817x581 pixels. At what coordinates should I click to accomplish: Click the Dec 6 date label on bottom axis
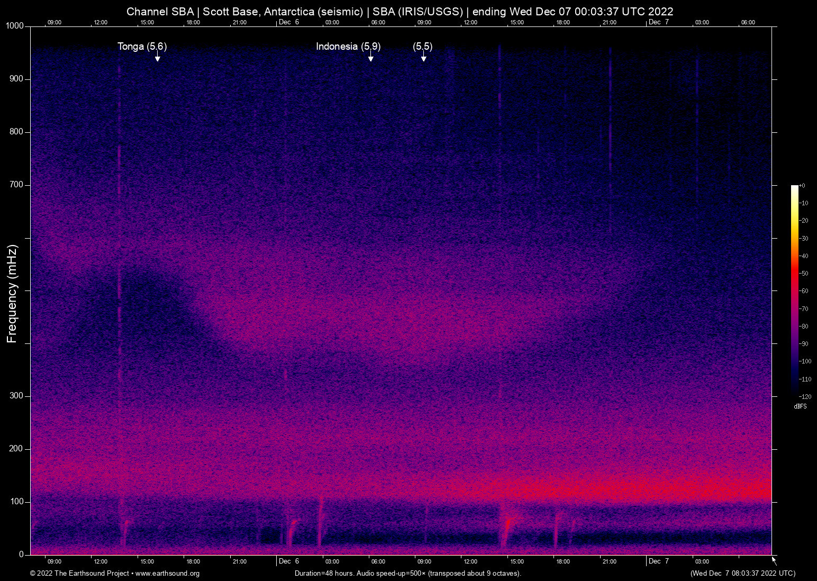[x=288, y=561]
